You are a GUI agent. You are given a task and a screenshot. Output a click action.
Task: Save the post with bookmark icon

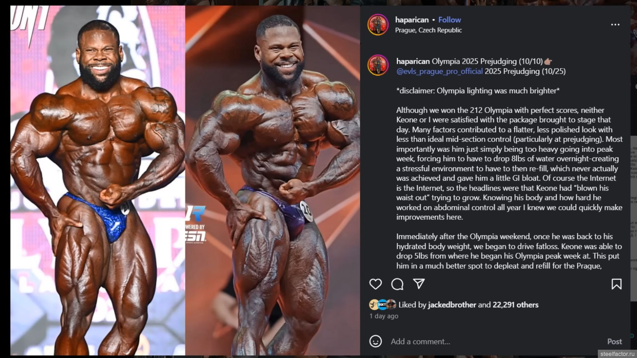[x=616, y=284]
